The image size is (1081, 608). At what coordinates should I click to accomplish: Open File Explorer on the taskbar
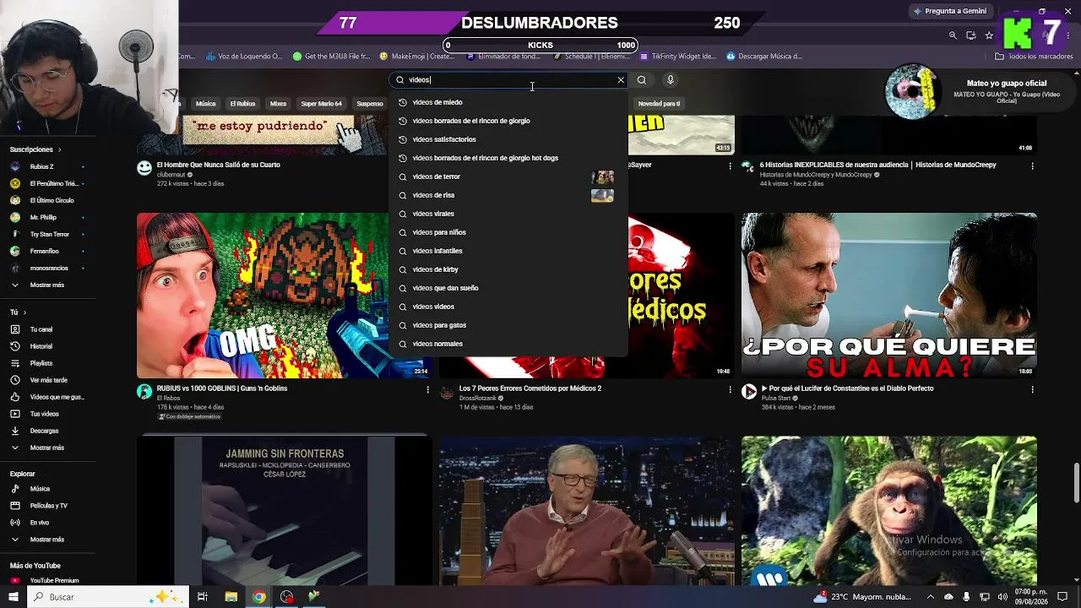click(x=231, y=597)
